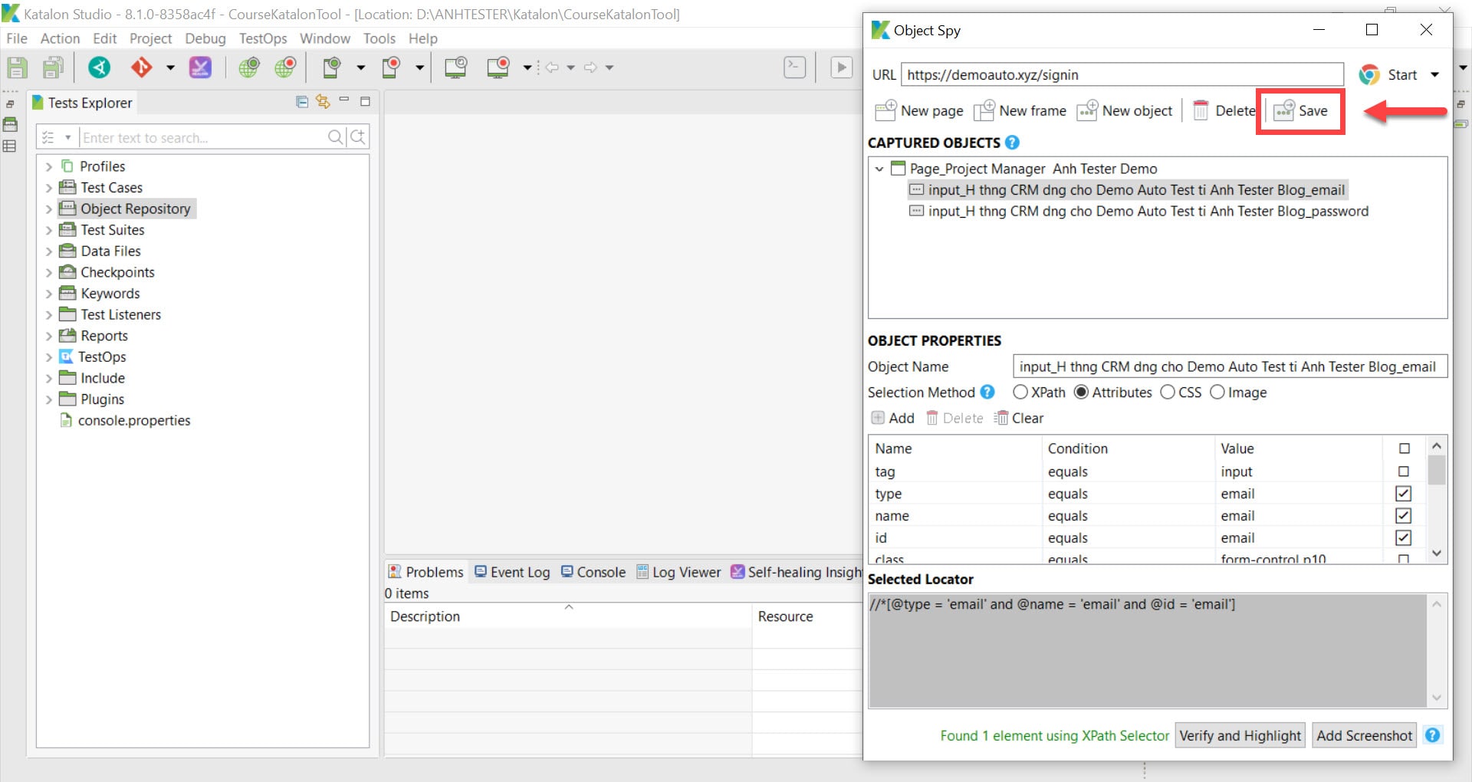The image size is (1472, 782).
Task: Click Add Screenshot button
Action: click(1364, 735)
